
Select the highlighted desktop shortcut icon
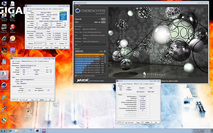click(x=4, y=75)
